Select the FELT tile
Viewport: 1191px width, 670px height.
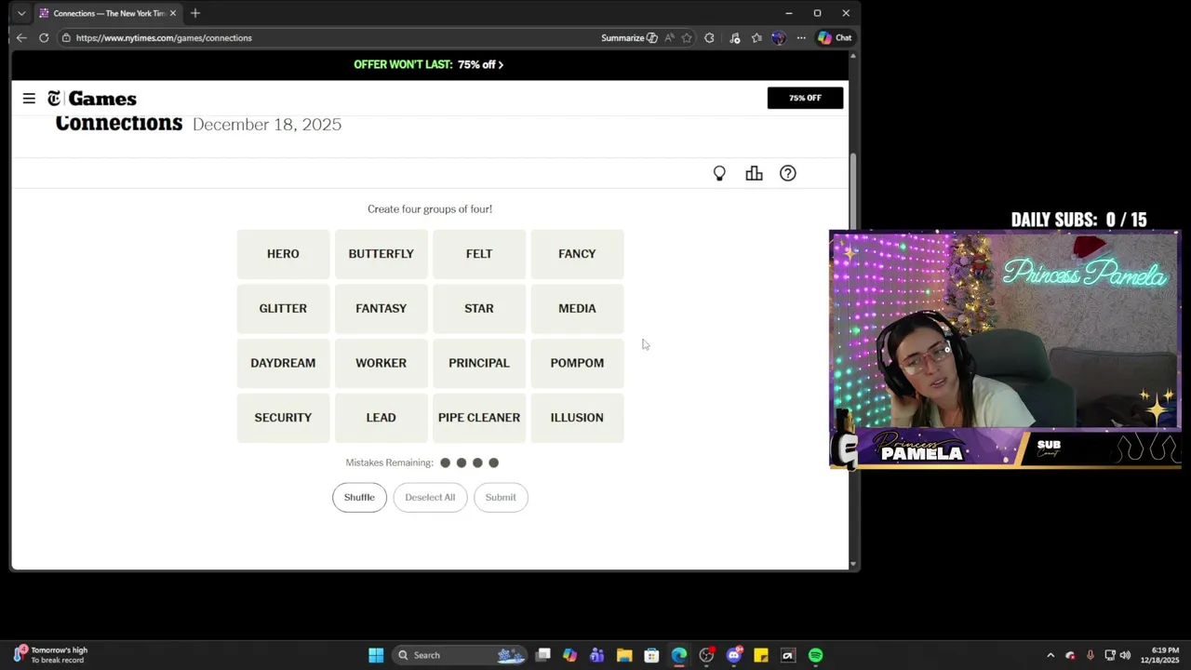(479, 254)
